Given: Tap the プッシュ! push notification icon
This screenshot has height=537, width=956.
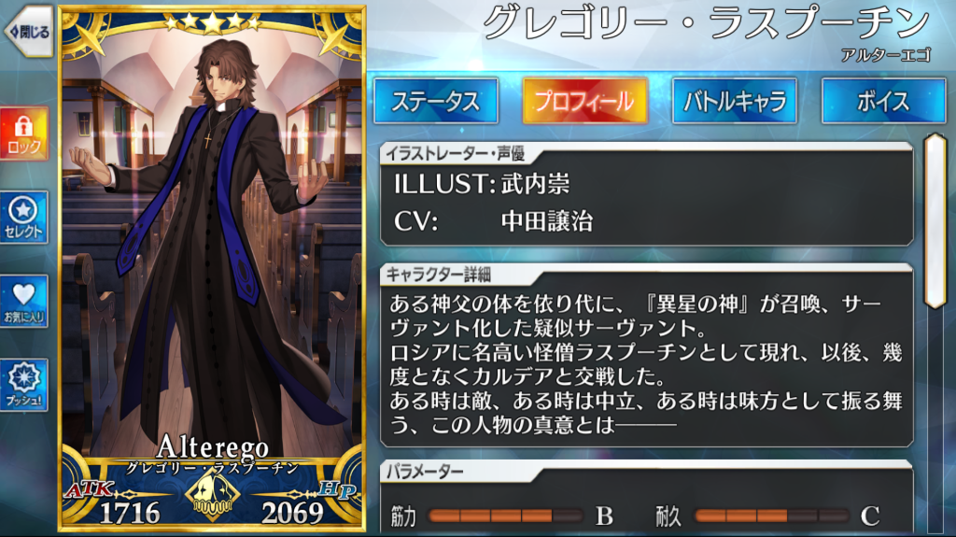Looking at the screenshot, I should point(23,385).
